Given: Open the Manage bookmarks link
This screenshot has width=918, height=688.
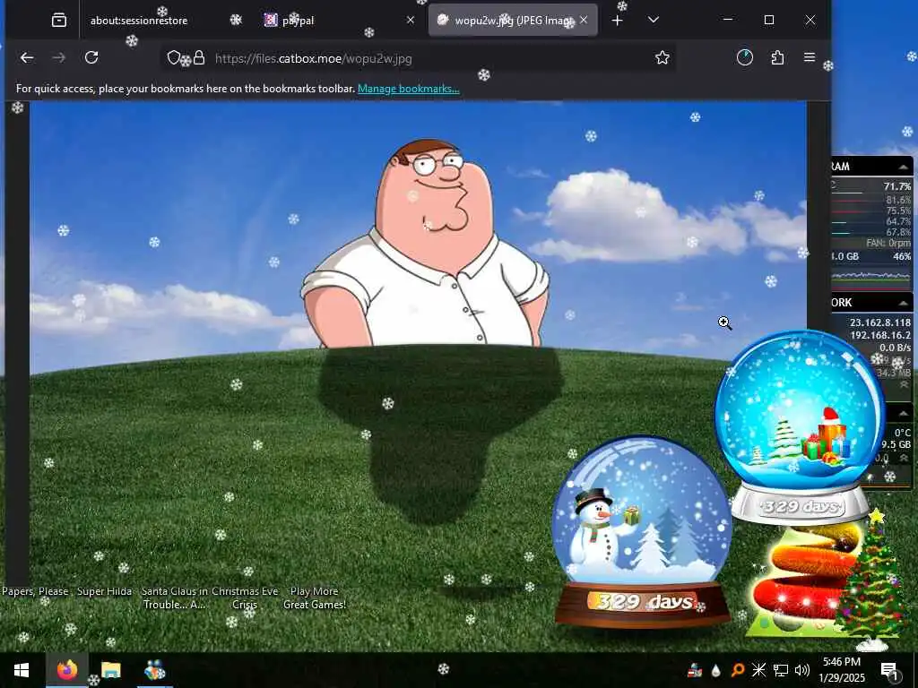Looking at the screenshot, I should (409, 89).
